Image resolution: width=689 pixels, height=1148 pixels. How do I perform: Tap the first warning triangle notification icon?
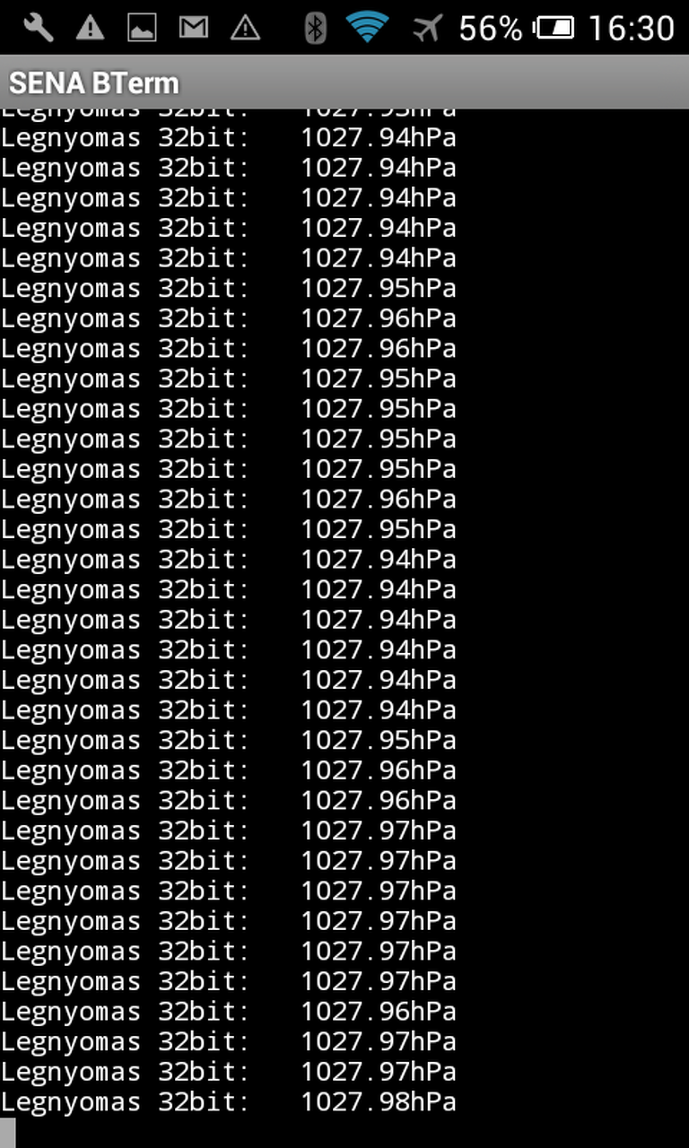pyautogui.click(x=90, y=28)
